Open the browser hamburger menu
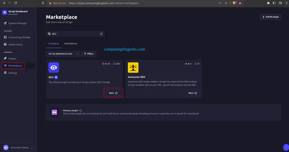Screen dimensions: 289x152 pos(286,3)
